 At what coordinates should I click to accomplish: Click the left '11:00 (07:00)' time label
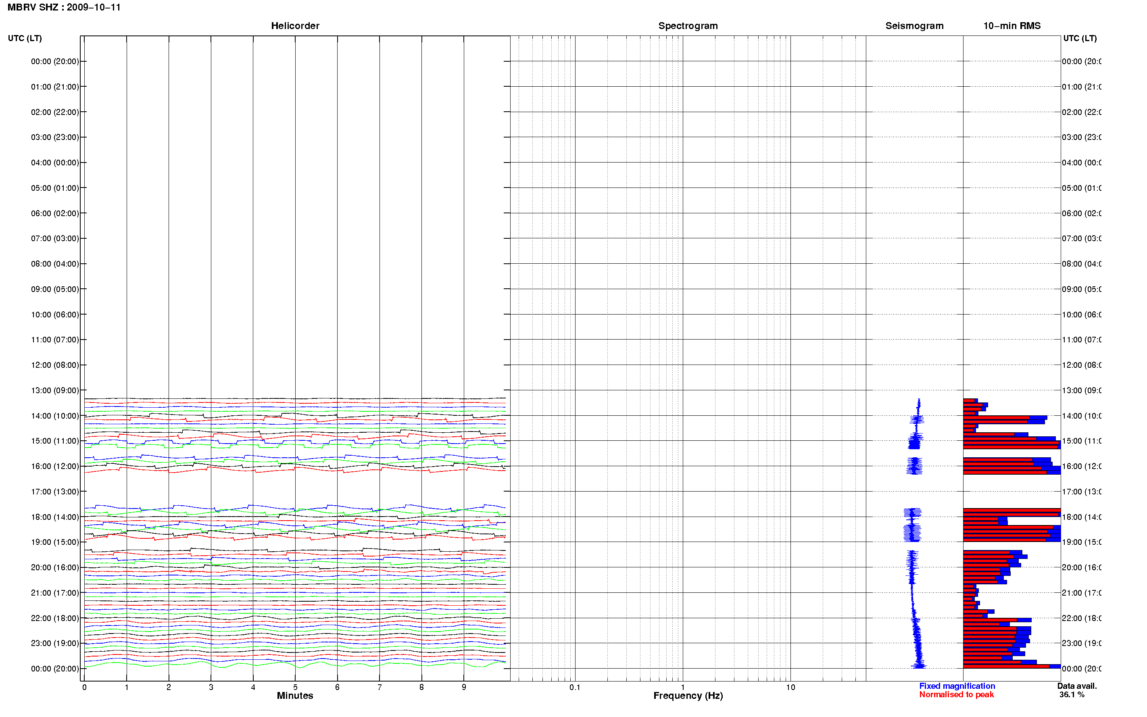[55, 340]
